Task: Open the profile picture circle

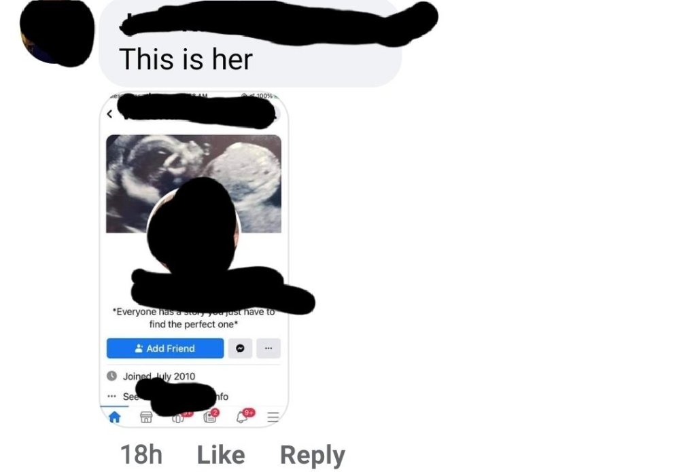Action: (194, 226)
